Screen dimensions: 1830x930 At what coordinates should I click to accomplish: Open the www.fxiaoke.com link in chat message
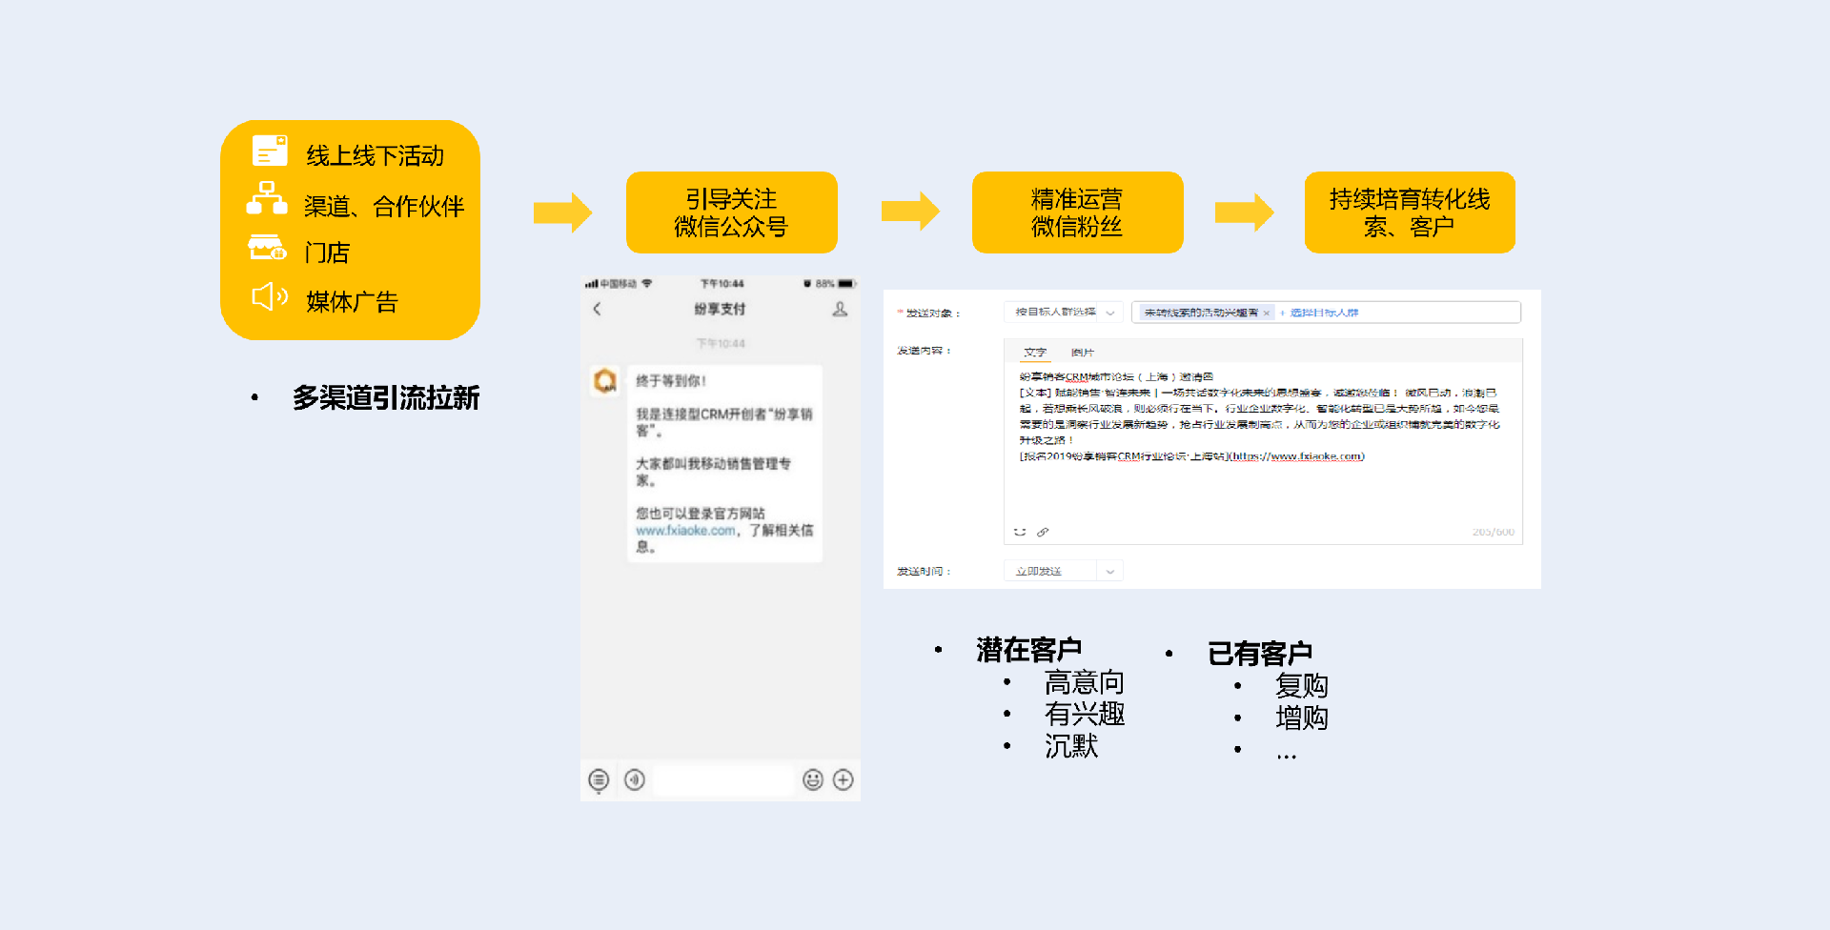pyautogui.click(x=686, y=531)
